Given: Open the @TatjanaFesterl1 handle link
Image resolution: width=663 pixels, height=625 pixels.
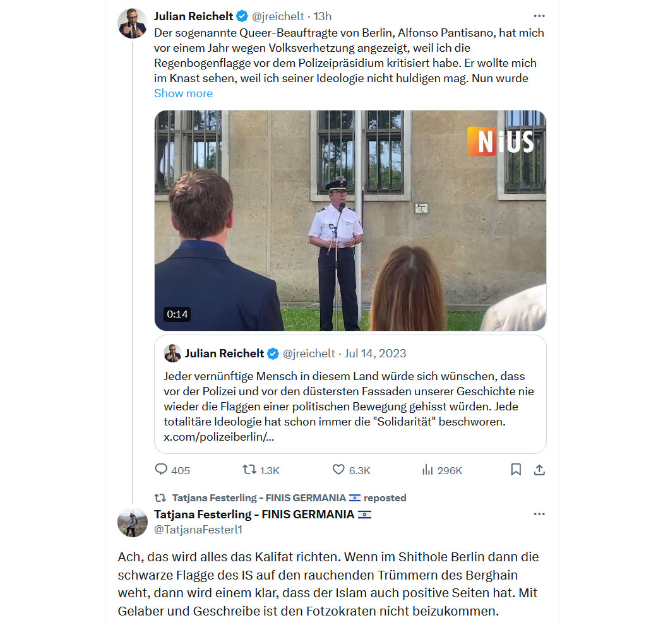Looking at the screenshot, I should coord(198,530).
